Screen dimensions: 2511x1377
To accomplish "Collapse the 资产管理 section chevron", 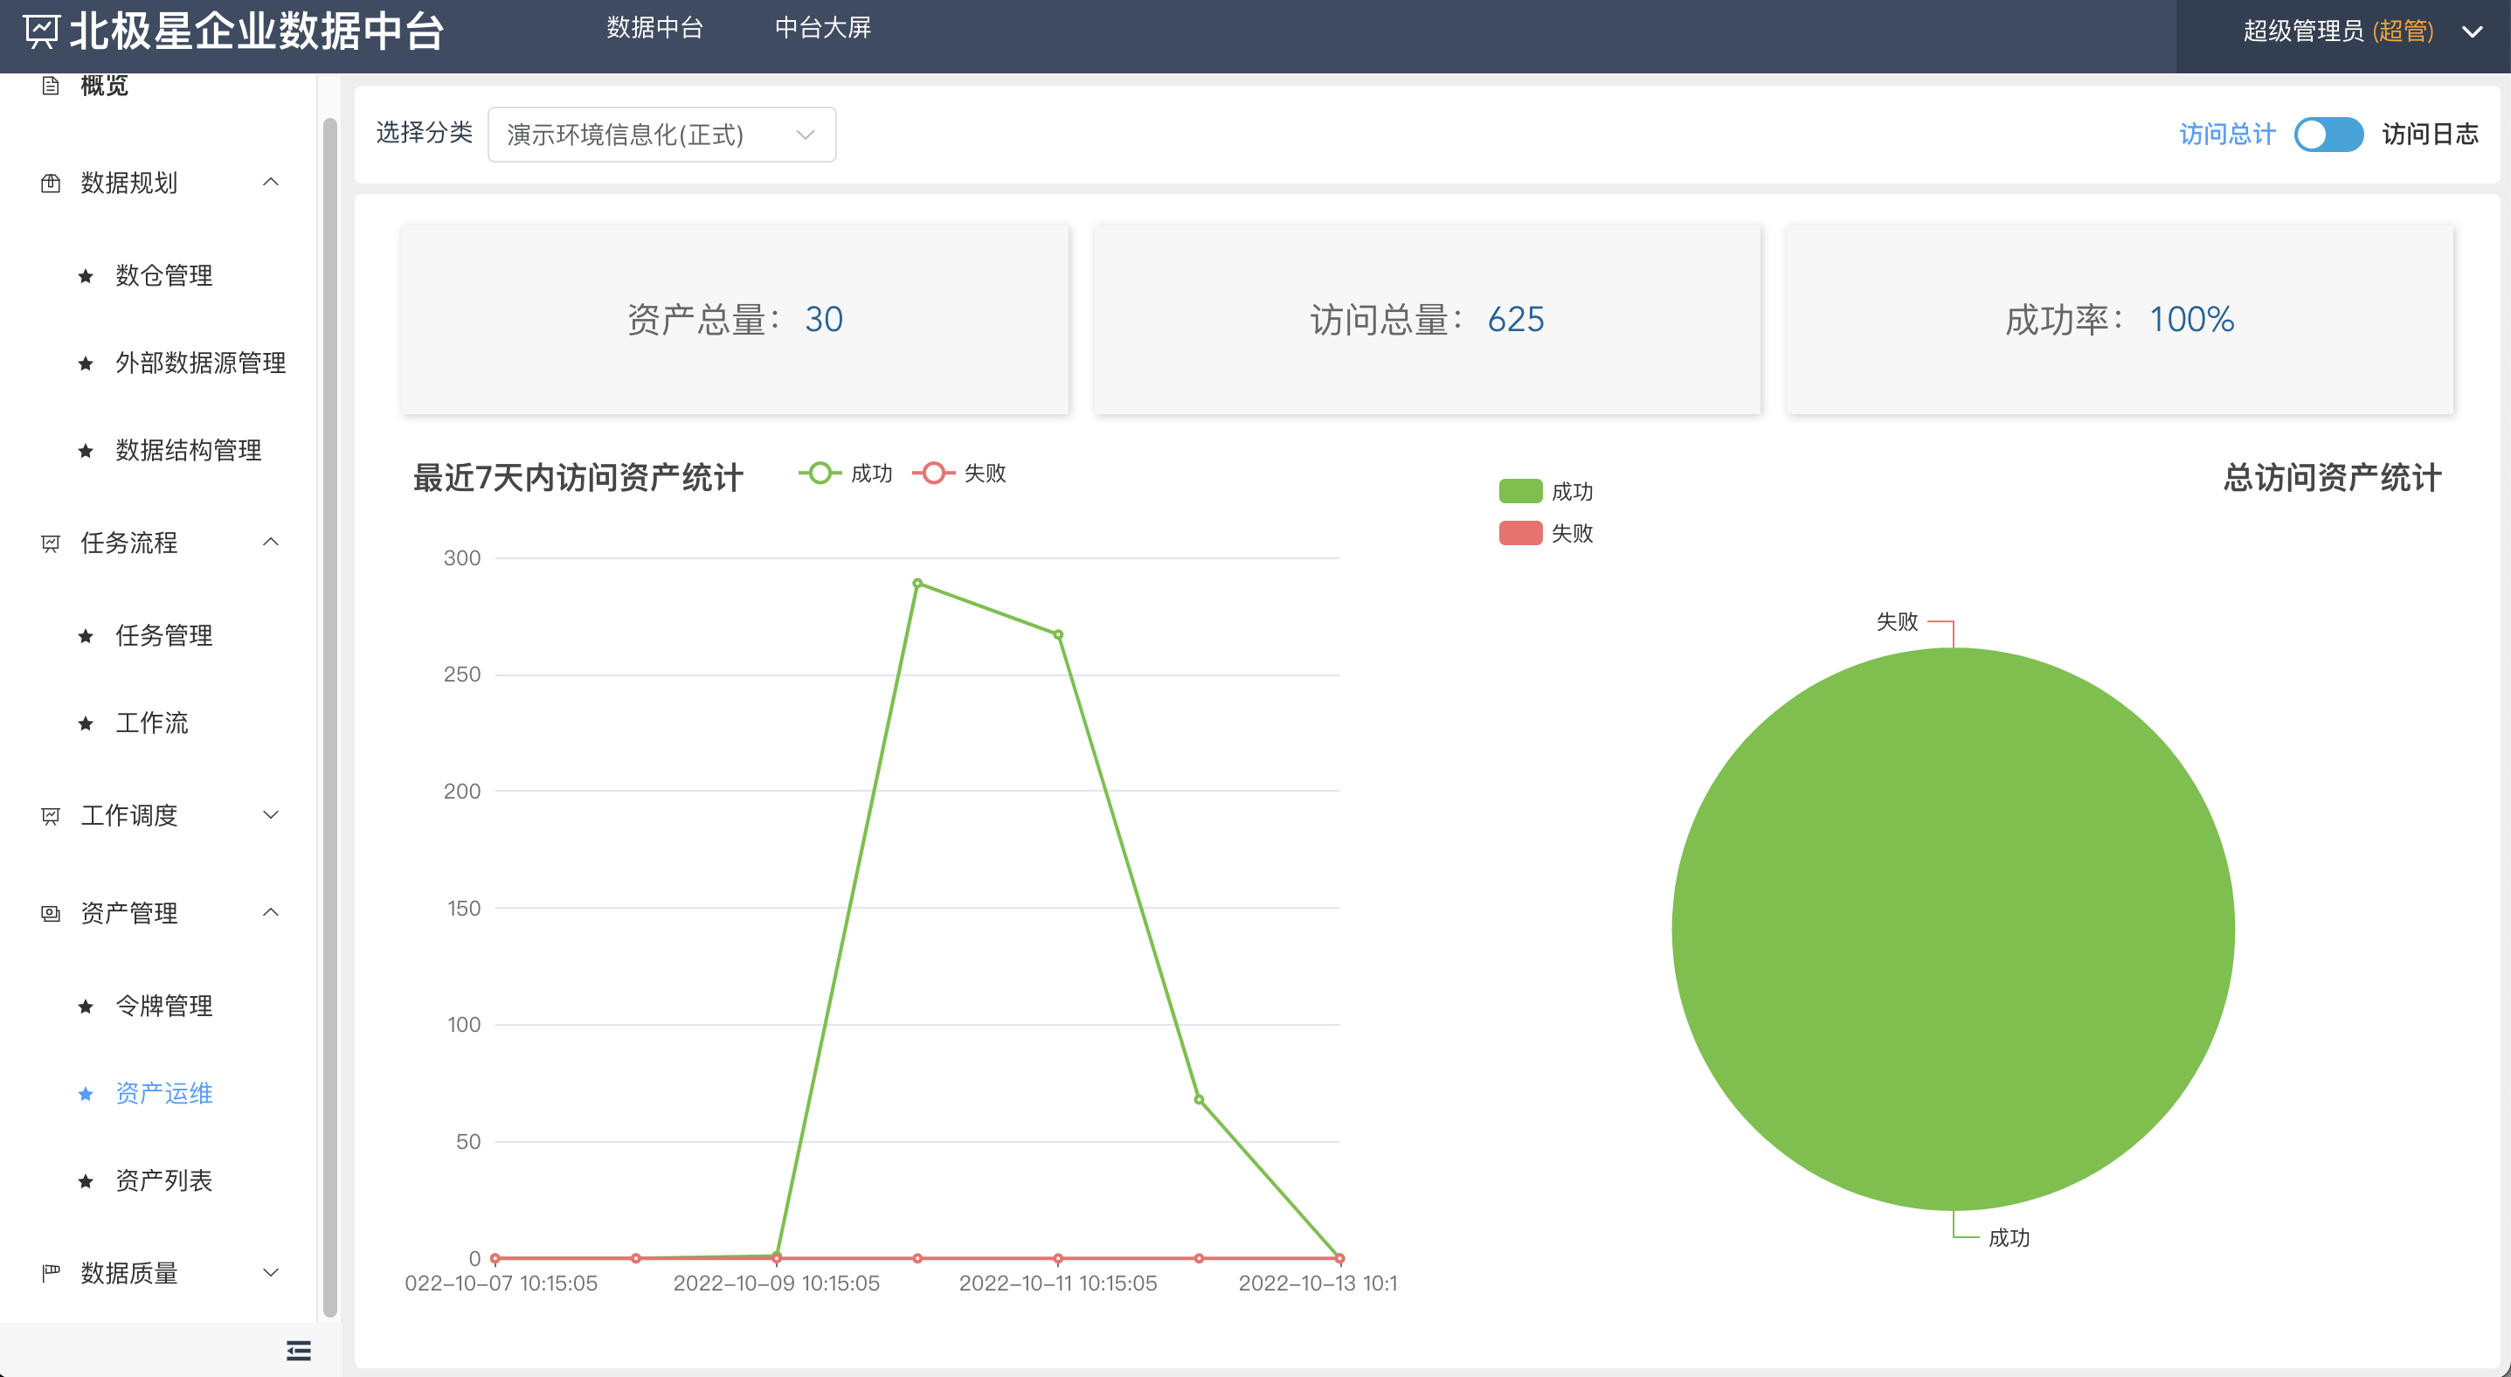I will point(271,912).
